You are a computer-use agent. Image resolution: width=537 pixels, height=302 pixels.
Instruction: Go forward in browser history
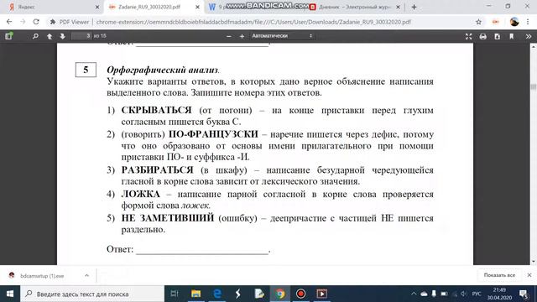coord(23,22)
